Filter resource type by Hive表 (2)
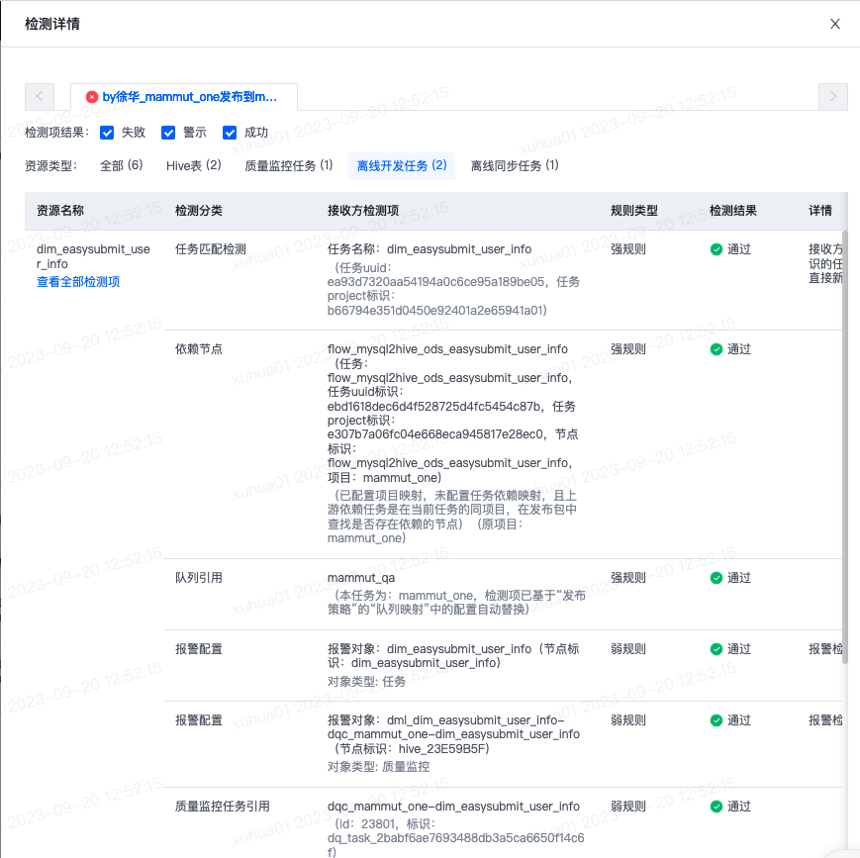860x858 pixels. 194,165
